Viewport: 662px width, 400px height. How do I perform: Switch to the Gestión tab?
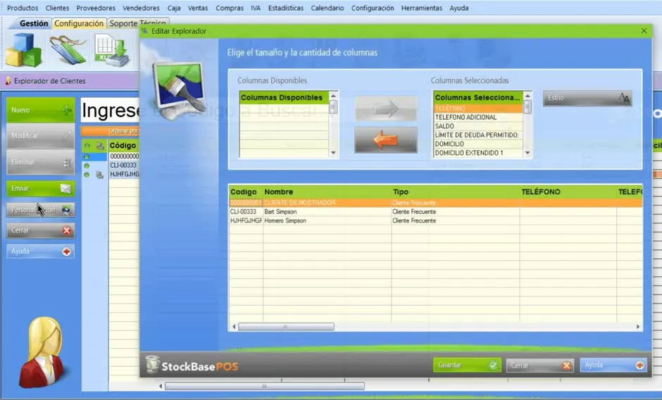(34, 23)
